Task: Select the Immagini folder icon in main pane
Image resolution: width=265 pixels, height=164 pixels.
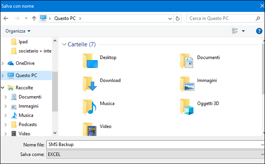Action: [187, 84]
